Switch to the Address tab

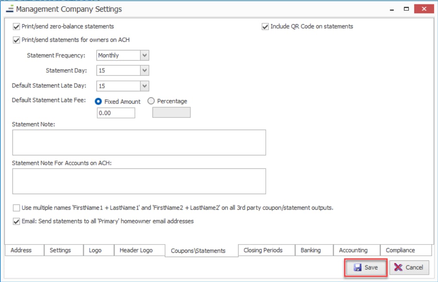point(25,250)
